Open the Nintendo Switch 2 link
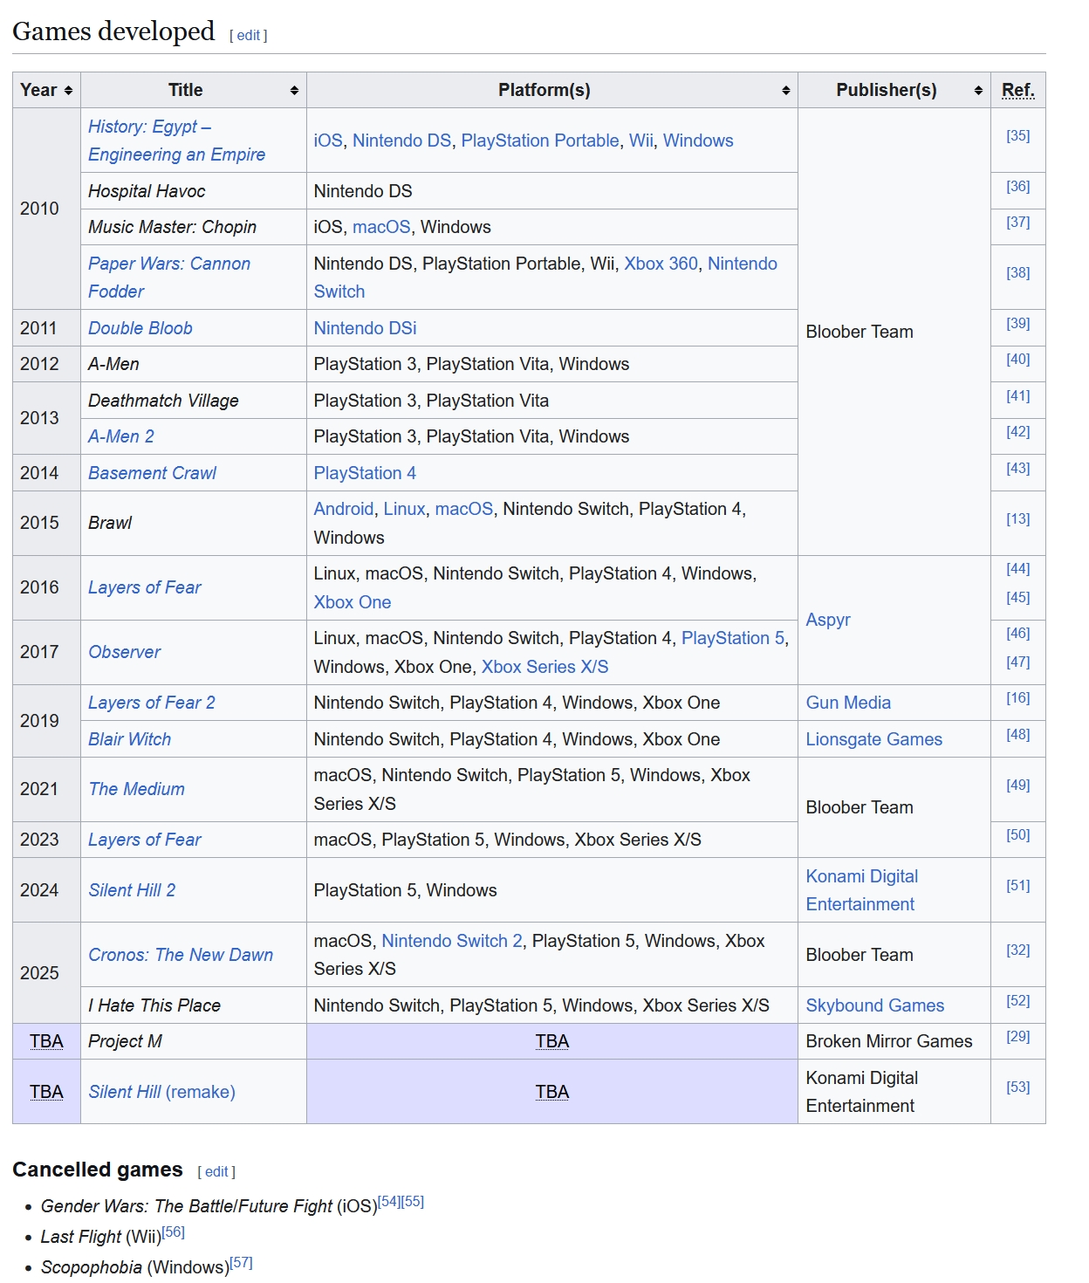 (x=452, y=941)
